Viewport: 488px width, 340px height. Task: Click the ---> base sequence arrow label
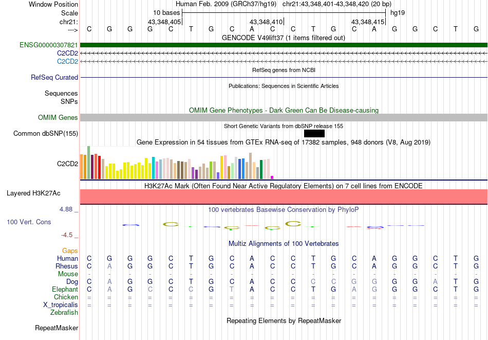(72, 30)
